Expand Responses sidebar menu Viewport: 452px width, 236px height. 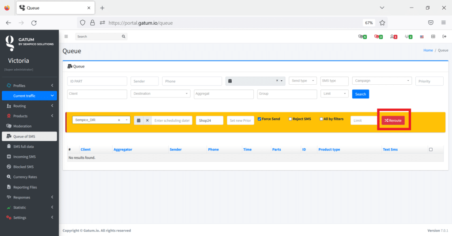30,197
